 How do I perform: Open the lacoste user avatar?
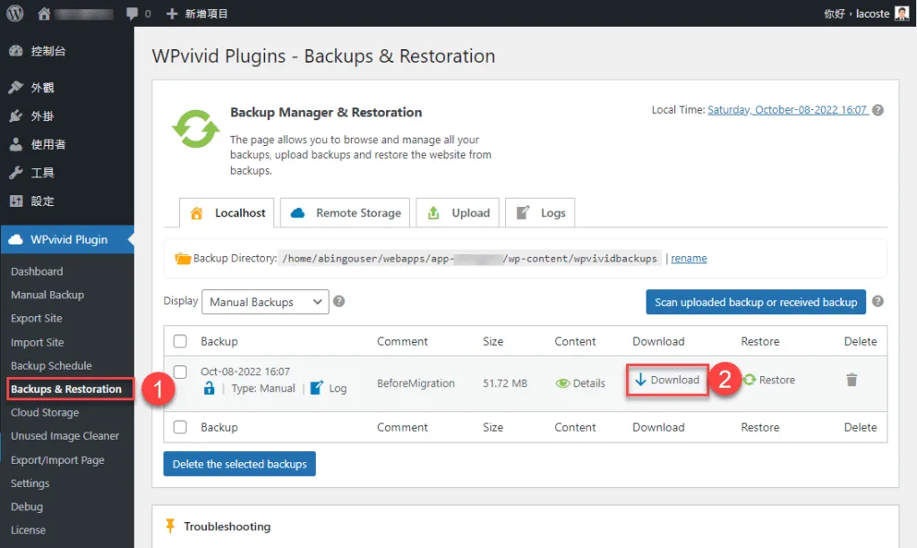(902, 13)
